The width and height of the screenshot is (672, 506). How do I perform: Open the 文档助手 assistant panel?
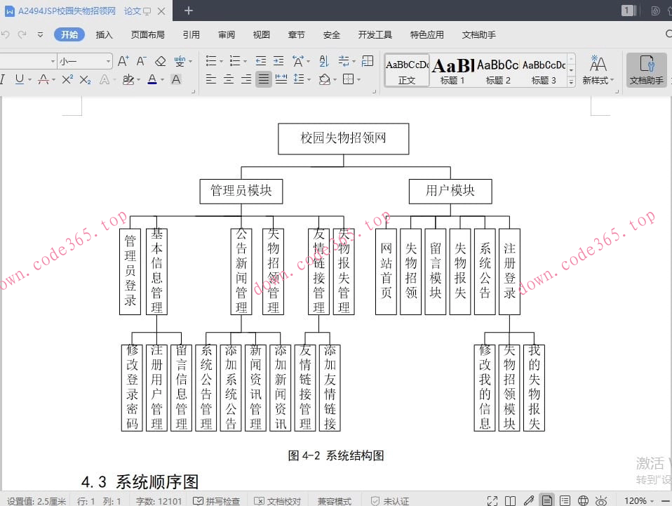tap(646, 70)
